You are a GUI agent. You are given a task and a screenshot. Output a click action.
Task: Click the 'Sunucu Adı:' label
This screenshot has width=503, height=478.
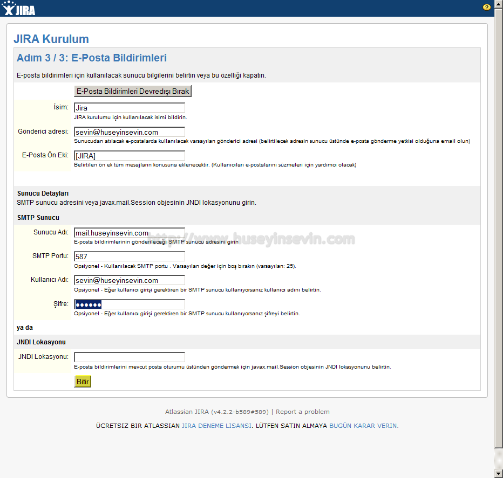[x=51, y=232]
